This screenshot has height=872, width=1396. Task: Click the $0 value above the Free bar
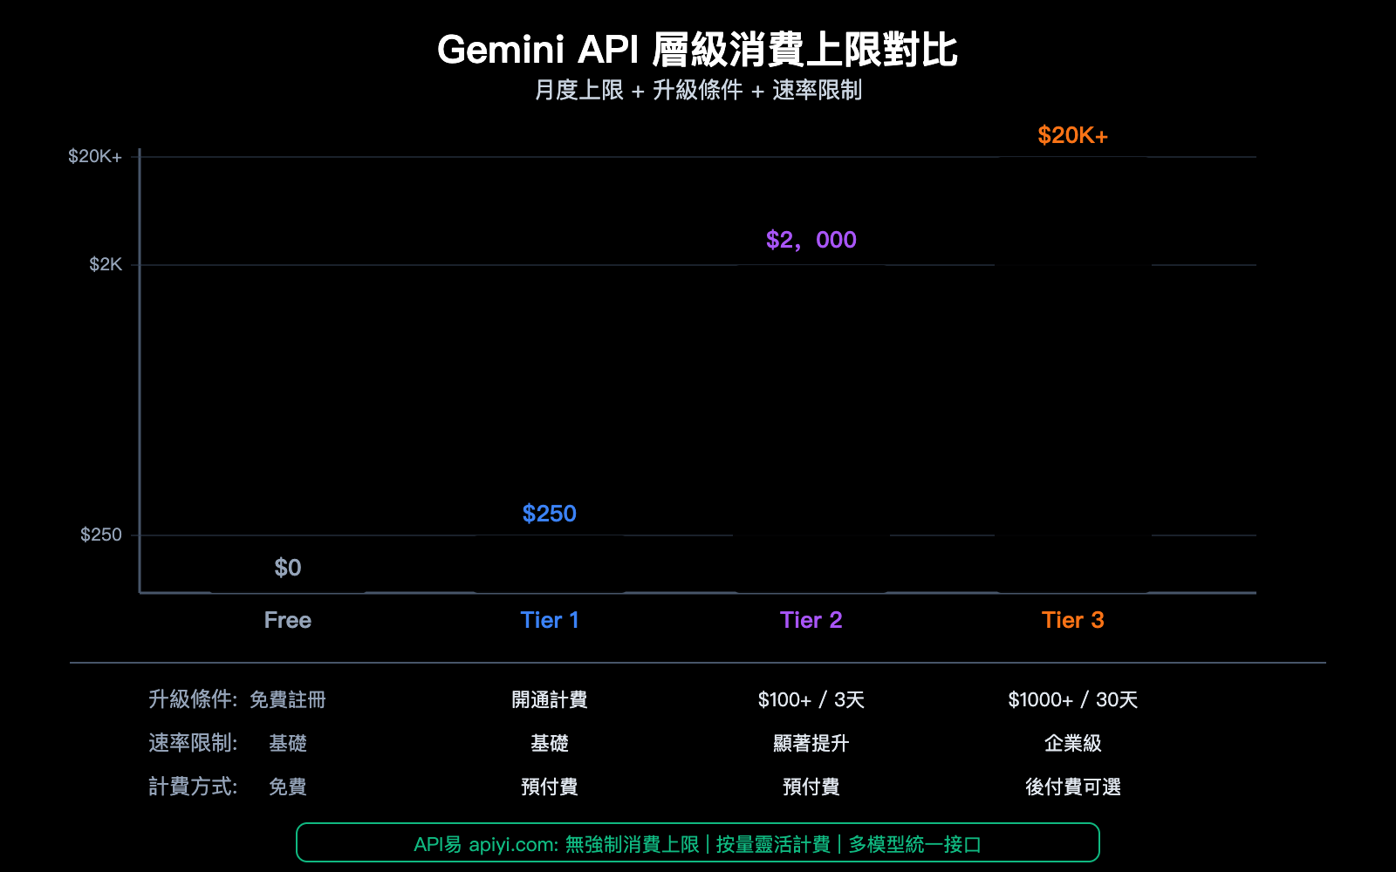point(287,568)
